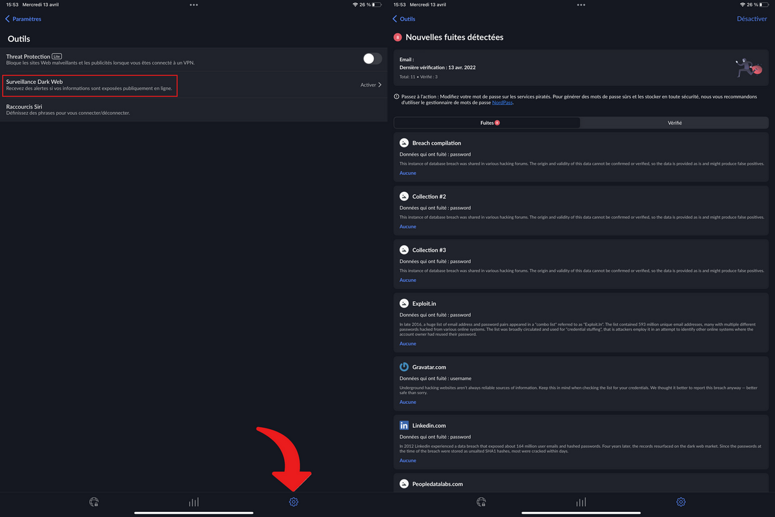
Task: Tap the hacker thief illustration
Action: 749,67
